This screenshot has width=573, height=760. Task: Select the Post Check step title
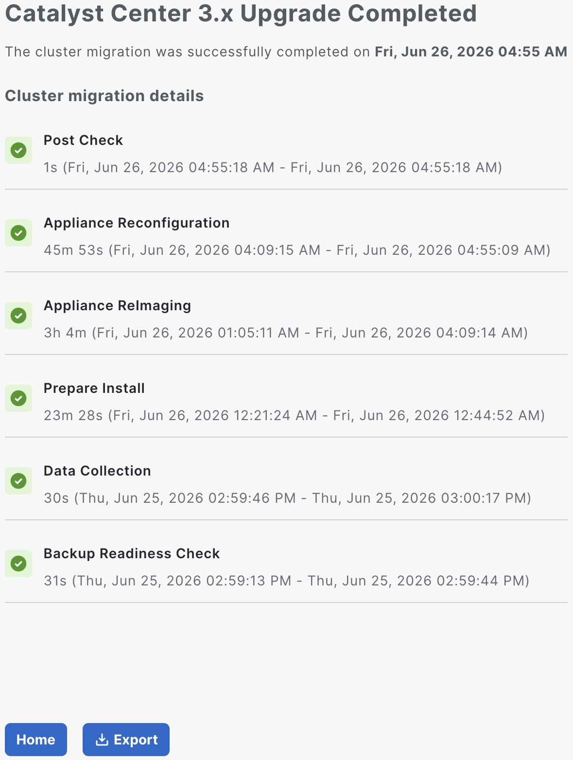pyautogui.click(x=83, y=140)
